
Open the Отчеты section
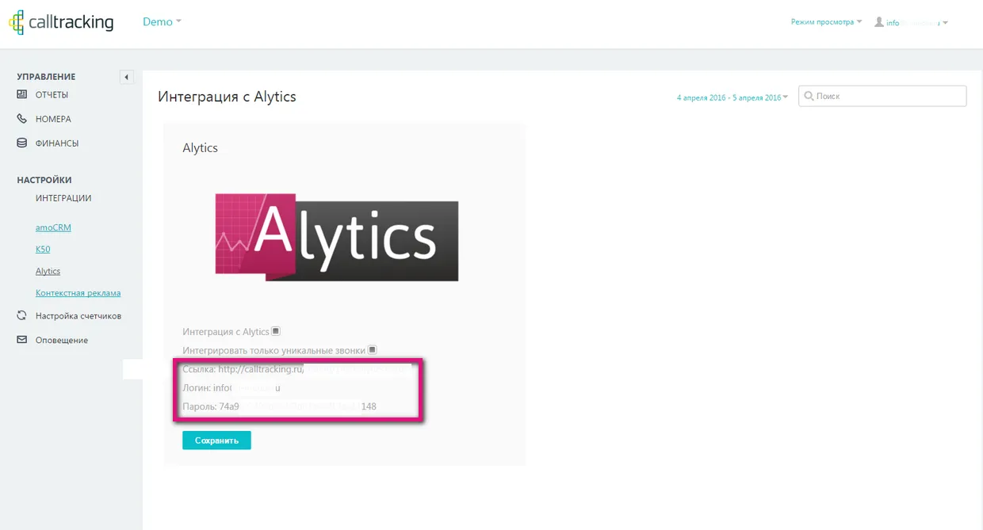point(52,95)
